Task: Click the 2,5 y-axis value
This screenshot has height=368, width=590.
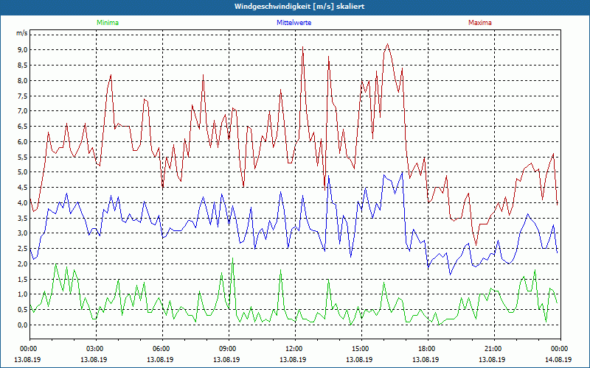Action: pyautogui.click(x=23, y=249)
